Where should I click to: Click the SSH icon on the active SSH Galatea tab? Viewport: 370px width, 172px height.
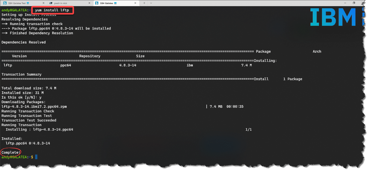coord(97,3)
